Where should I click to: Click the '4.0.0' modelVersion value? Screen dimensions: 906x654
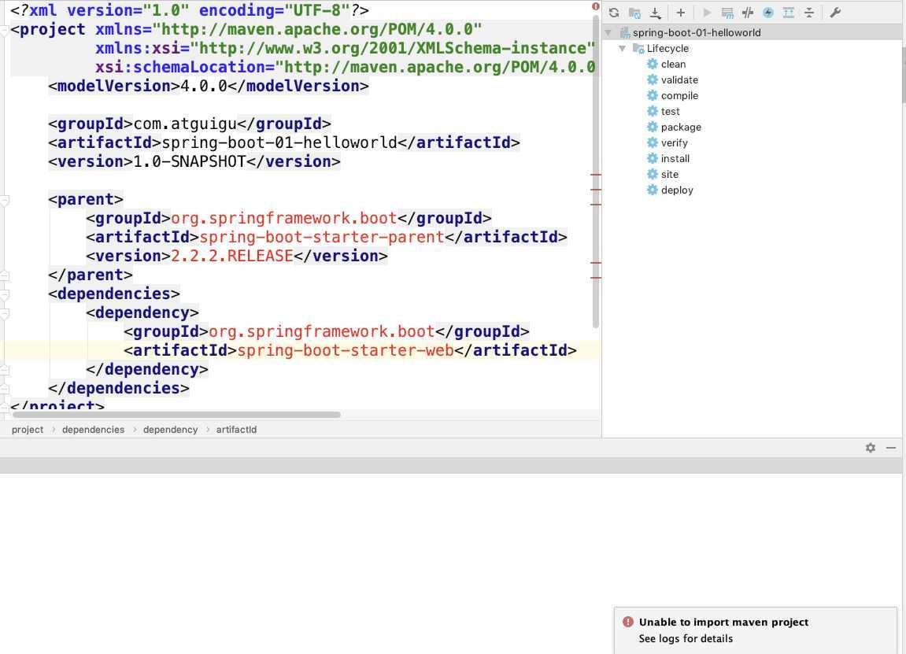[x=204, y=86]
